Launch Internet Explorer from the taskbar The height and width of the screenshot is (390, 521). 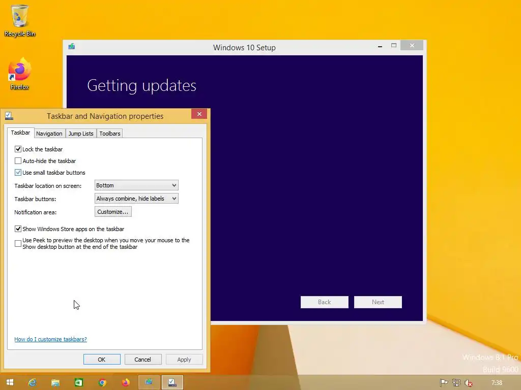click(x=32, y=382)
